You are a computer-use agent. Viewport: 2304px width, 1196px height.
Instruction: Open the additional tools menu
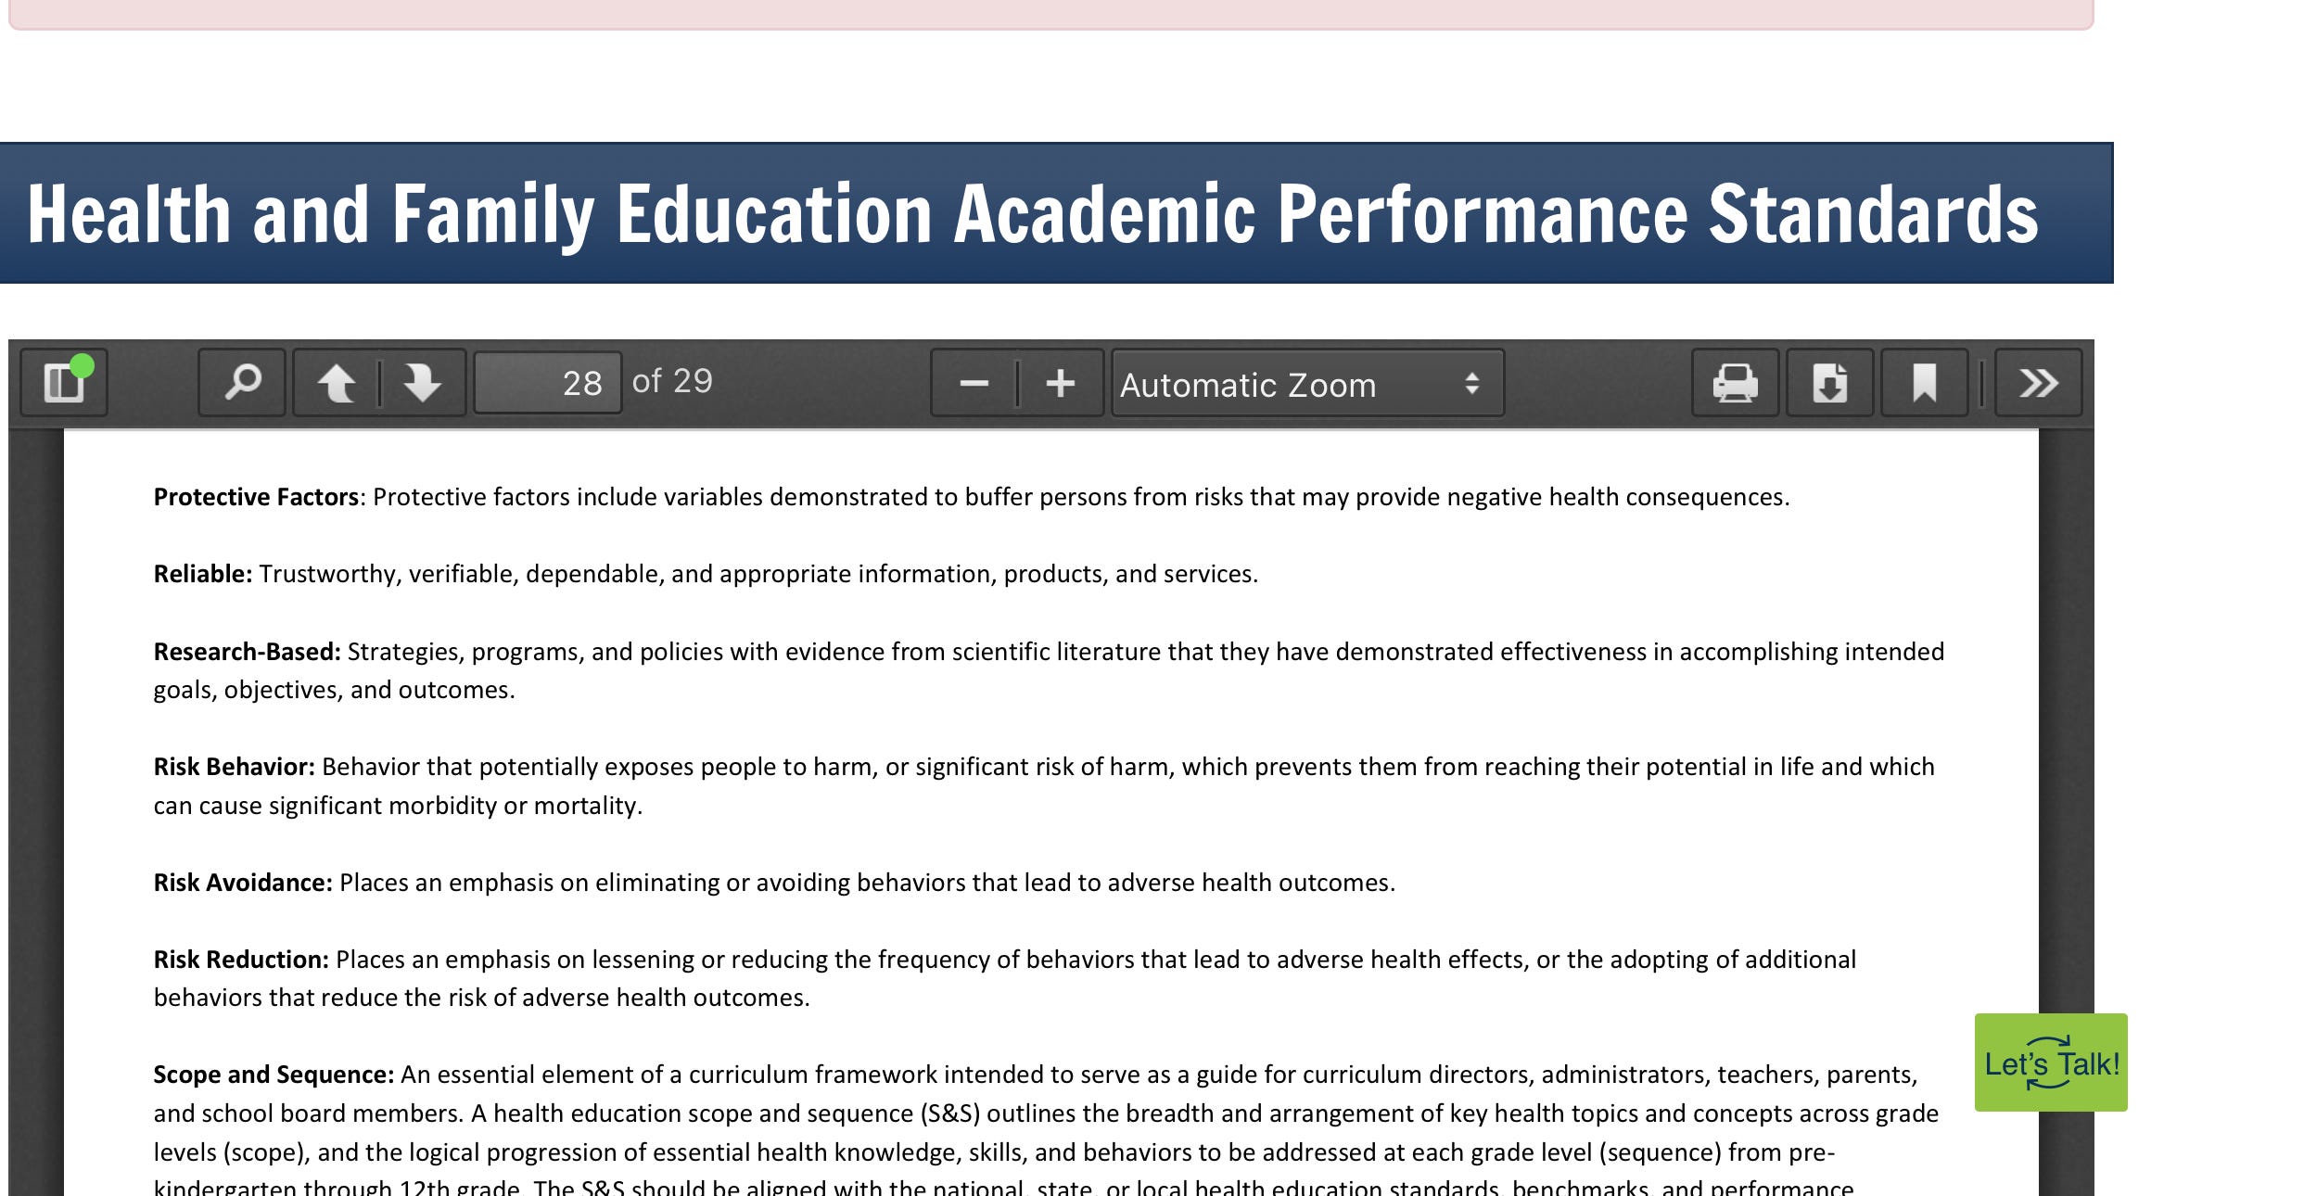pyautogui.click(x=2038, y=383)
